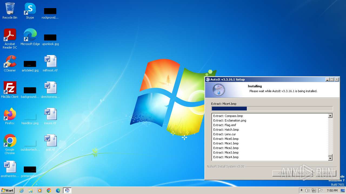This screenshot has height=194, width=346.
Task: Click install log scrollbar down arrow
Action: click(x=330, y=158)
